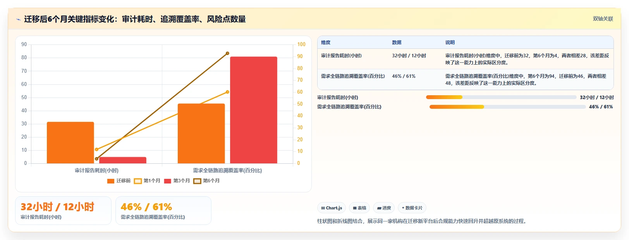Click the brown line point at top right

(x=227, y=53)
